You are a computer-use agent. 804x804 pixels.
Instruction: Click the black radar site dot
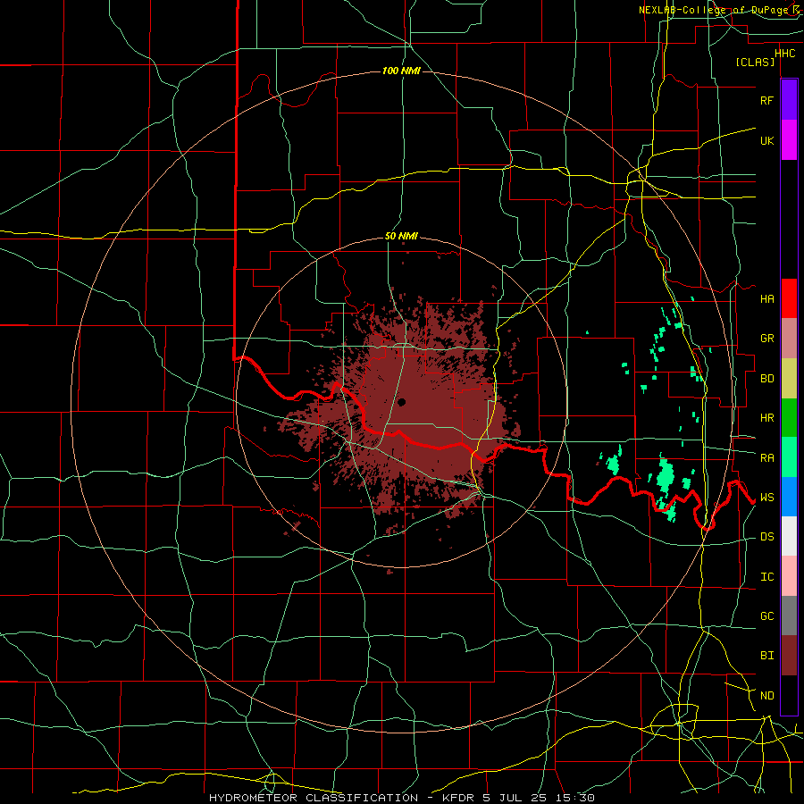(401, 402)
